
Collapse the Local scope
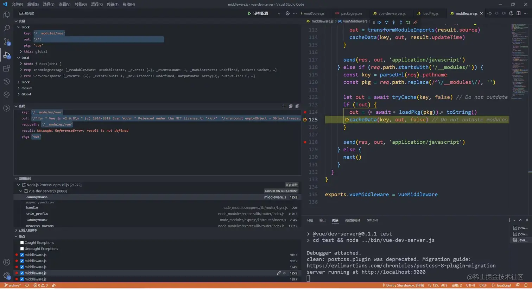click(19, 57)
